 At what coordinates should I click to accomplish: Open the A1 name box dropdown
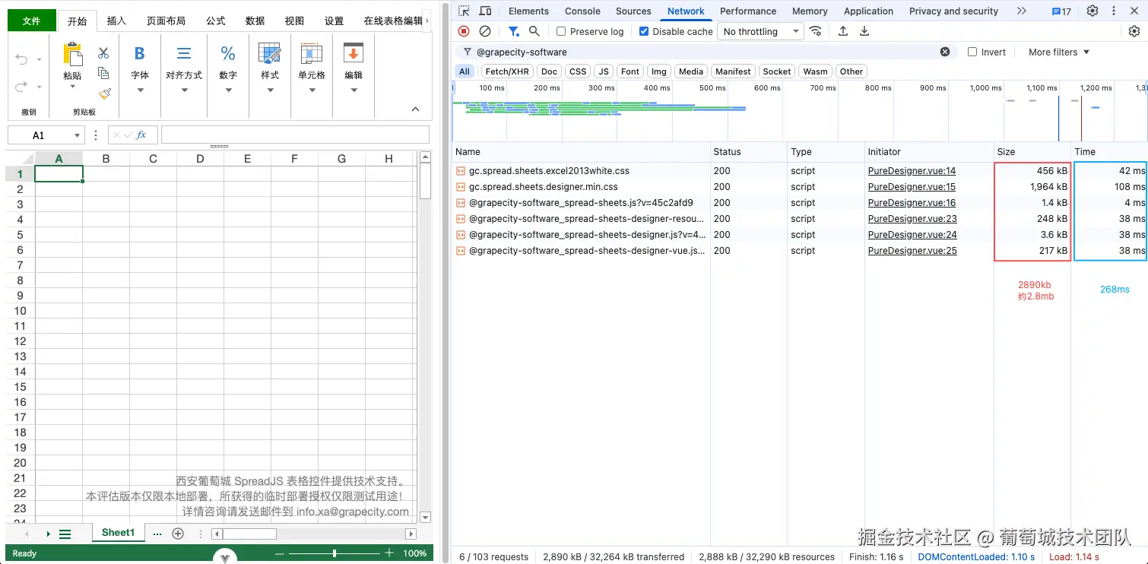[x=77, y=135]
